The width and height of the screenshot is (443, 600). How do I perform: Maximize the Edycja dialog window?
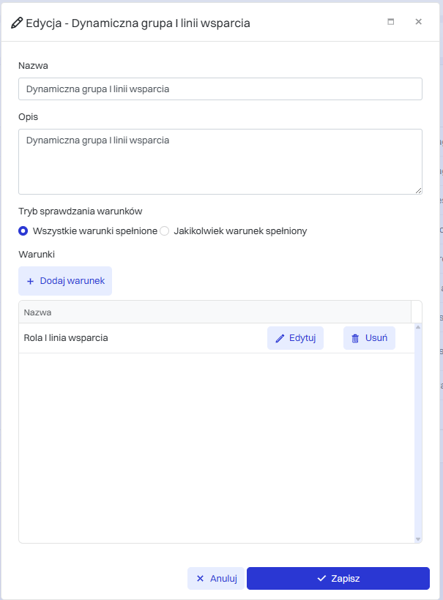(x=390, y=22)
